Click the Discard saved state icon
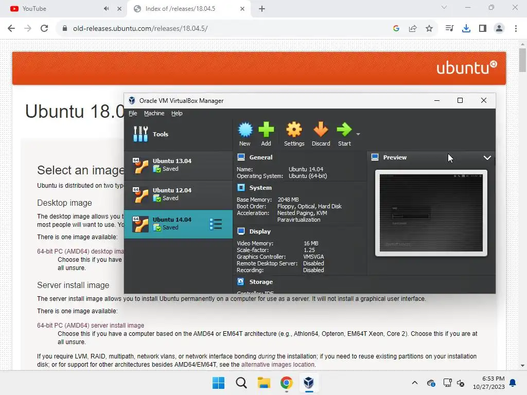 pyautogui.click(x=321, y=130)
